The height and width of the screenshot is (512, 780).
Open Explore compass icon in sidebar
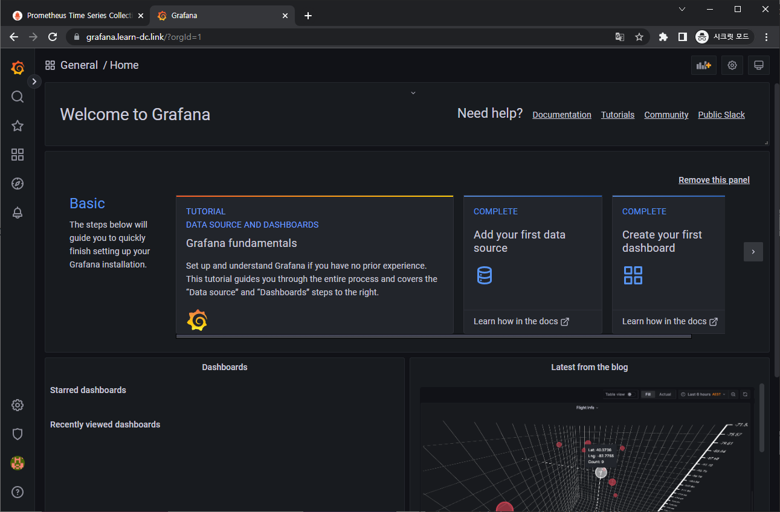18,184
